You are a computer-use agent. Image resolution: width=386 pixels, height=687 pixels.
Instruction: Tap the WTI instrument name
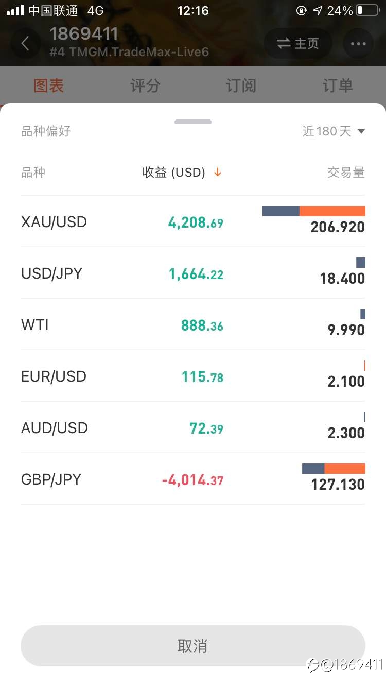[x=35, y=325]
